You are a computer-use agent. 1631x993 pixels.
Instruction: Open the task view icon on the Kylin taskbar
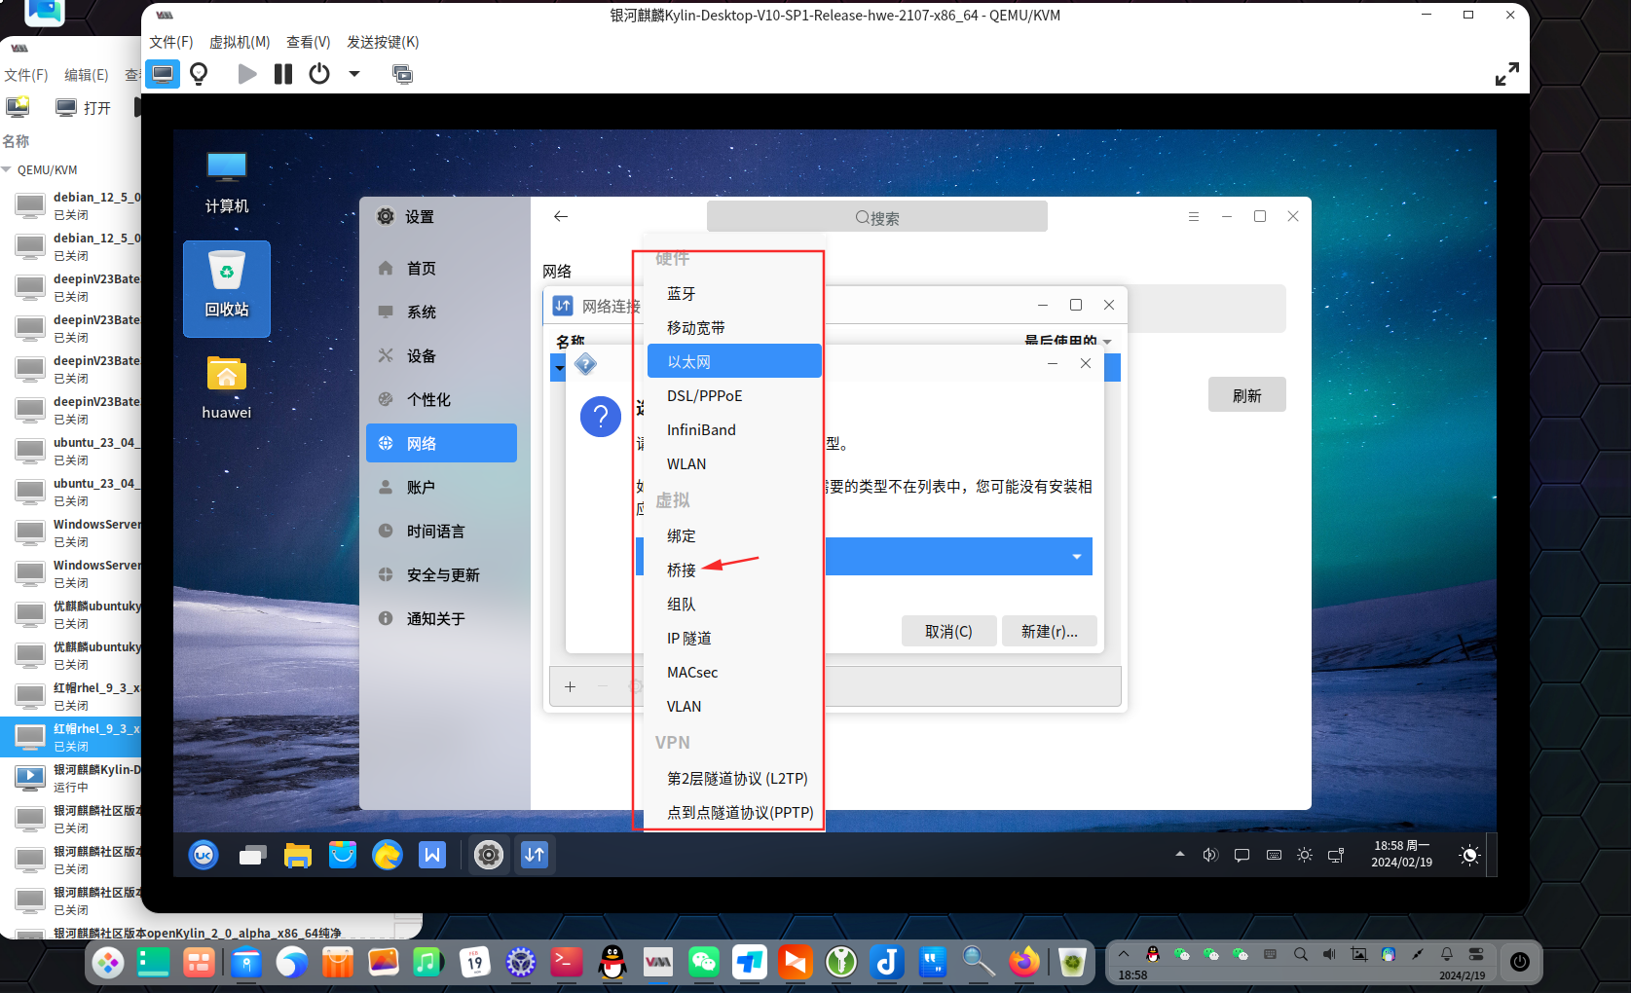coord(252,855)
